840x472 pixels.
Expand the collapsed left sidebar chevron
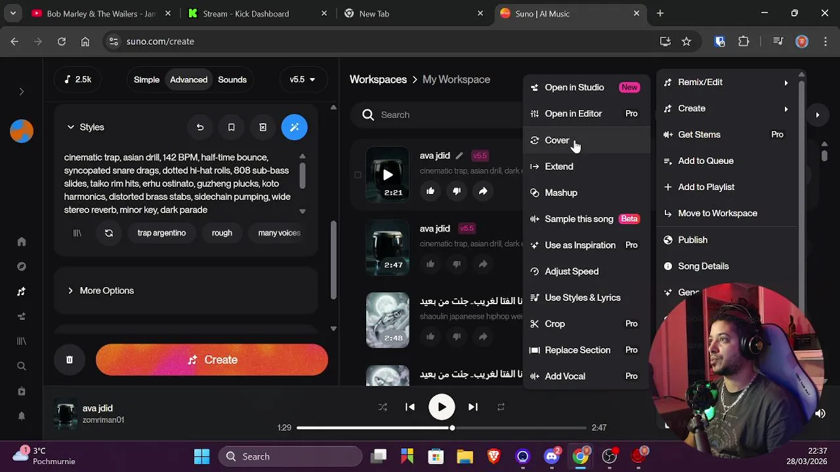[22, 92]
